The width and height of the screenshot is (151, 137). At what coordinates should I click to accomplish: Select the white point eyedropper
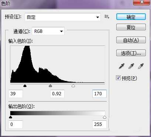tap(141, 66)
